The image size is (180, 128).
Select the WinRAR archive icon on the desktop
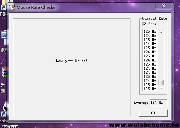4,72
